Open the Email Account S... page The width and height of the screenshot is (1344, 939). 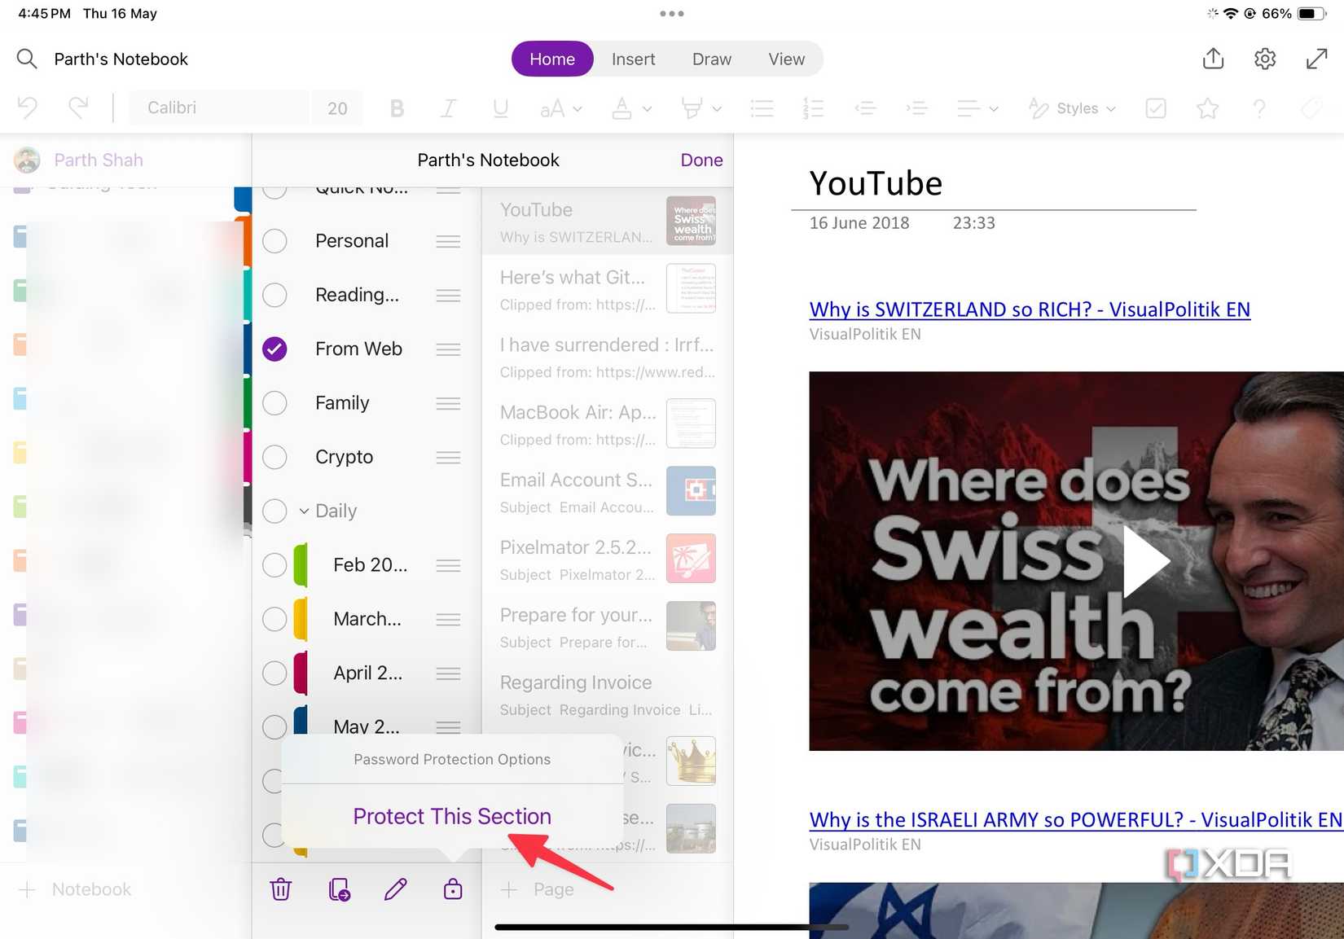608,491
